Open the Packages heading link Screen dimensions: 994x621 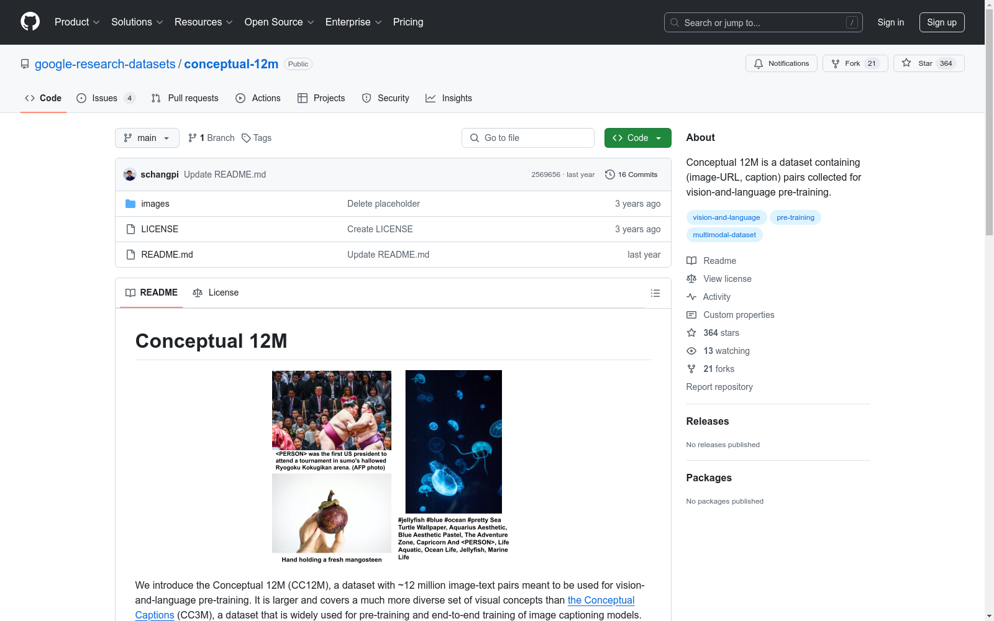[x=709, y=478]
